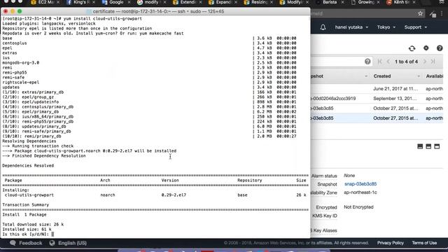Image resolution: width=448 pixels, height=252 pixels.
Task: Refresh the volumes list
Action: point(412,48)
